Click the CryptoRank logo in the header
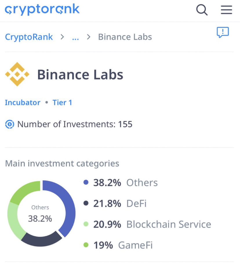Viewport: 240px width, 263px height. point(42,9)
